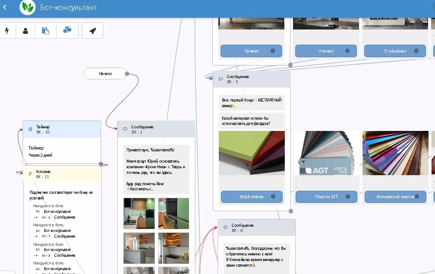This screenshot has height=274, width=435.
Task: Click the green leaf bot logo
Action: click(x=27, y=7)
